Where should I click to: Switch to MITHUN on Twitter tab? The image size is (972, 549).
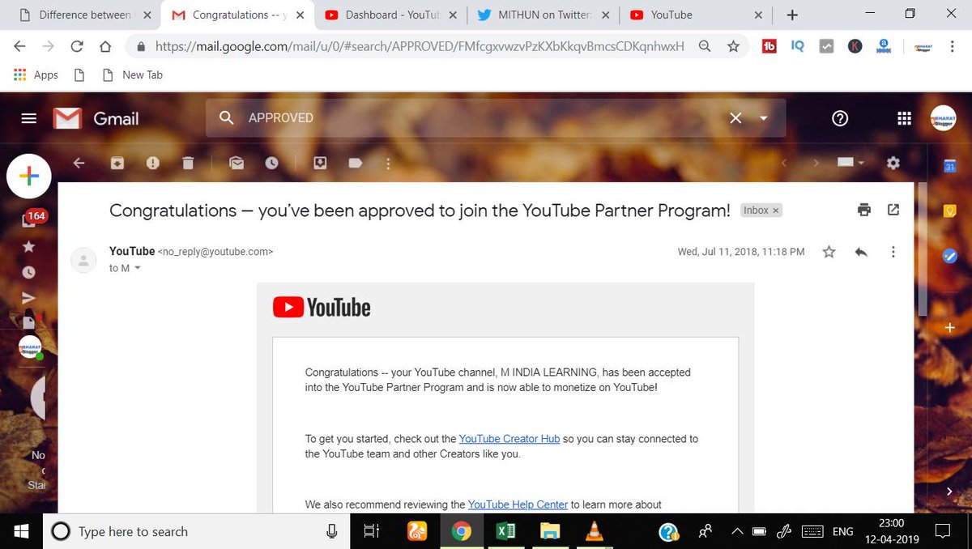pyautogui.click(x=544, y=15)
